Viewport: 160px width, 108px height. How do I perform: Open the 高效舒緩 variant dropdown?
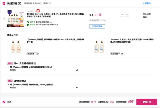click(x=115, y=54)
